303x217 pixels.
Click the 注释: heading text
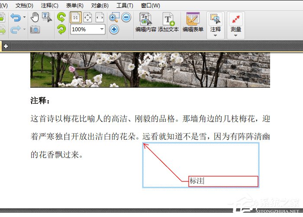(40, 101)
